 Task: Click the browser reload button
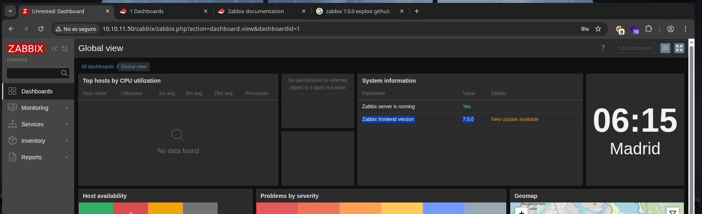pyautogui.click(x=41, y=29)
